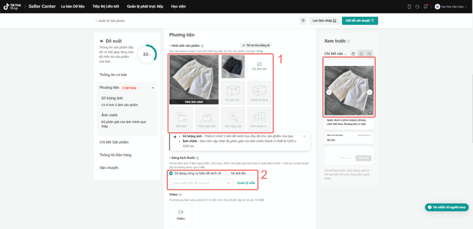Collapse the "Phương tiện" sidebar section
The width and height of the screenshot is (473, 229).
(152, 88)
